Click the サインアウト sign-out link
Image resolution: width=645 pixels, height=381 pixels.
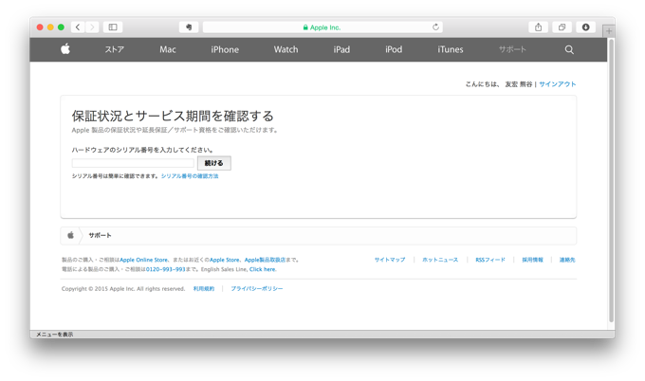point(558,84)
